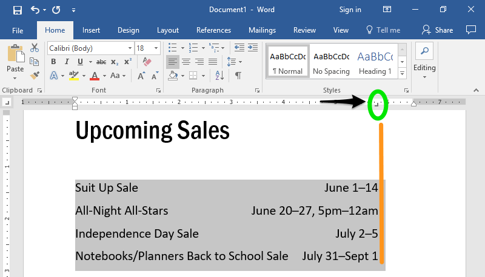Open the Comments speech bubble icon

(x=470, y=30)
